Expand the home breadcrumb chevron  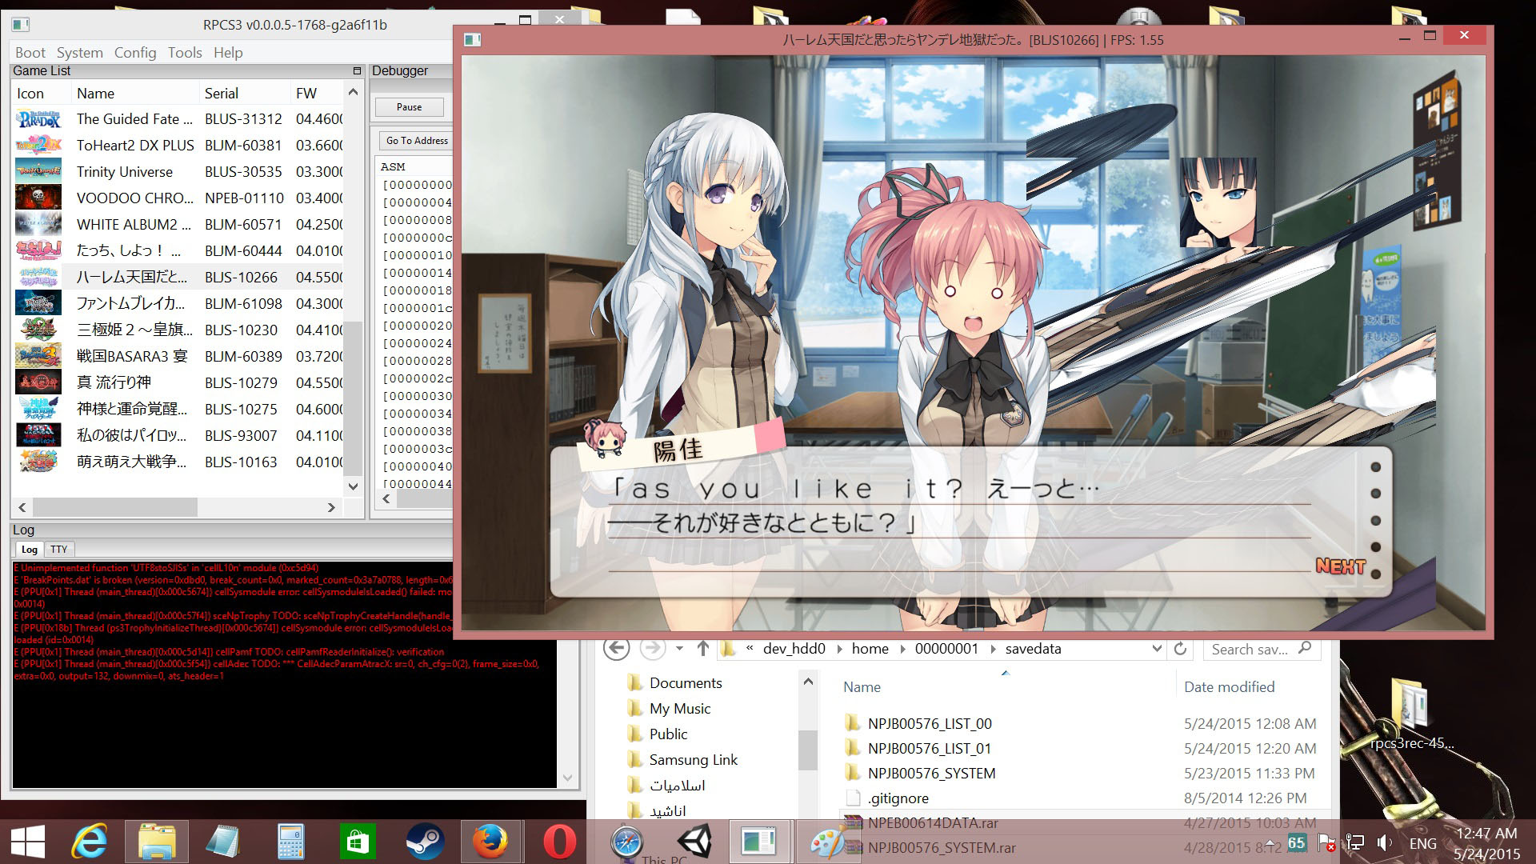click(x=902, y=649)
